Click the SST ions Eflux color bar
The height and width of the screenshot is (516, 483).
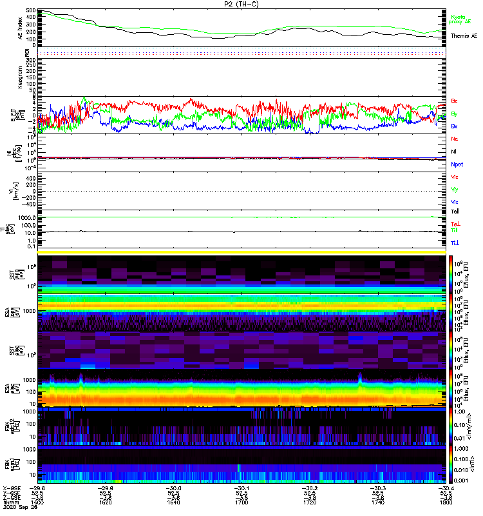point(451,275)
